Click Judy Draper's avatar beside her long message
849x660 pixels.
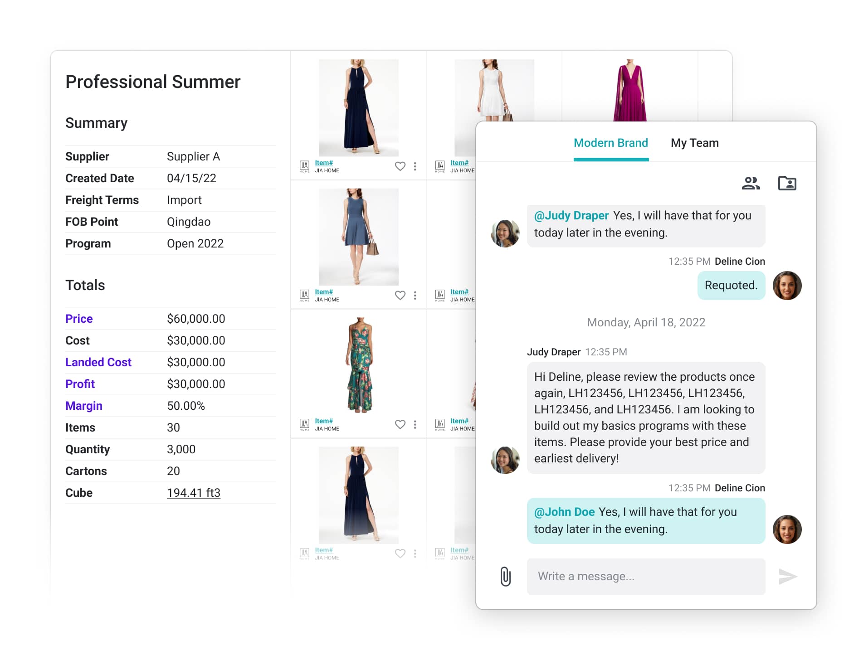tap(505, 460)
